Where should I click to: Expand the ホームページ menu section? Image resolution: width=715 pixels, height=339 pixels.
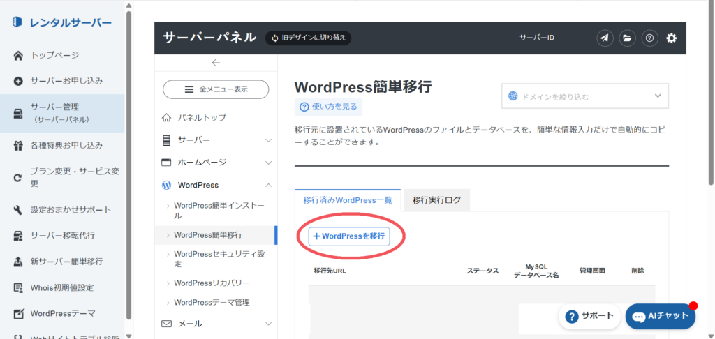216,163
